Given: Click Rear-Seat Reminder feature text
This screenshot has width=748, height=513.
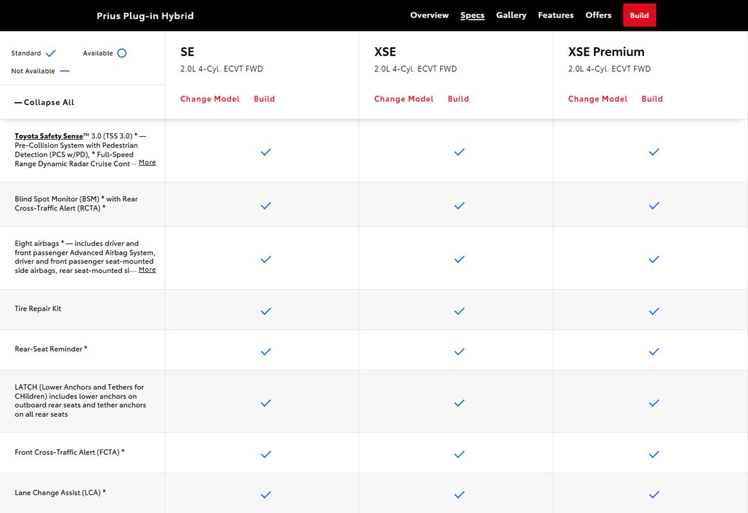Looking at the screenshot, I should point(51,349).
